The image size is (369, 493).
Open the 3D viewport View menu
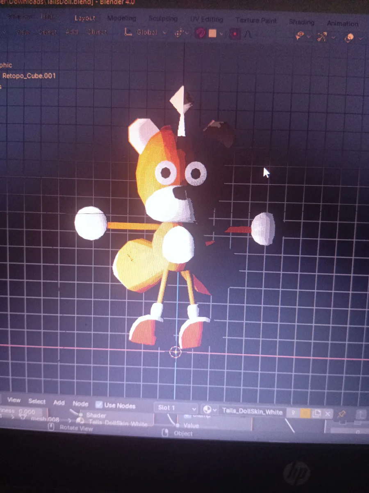tap(23, 32)
